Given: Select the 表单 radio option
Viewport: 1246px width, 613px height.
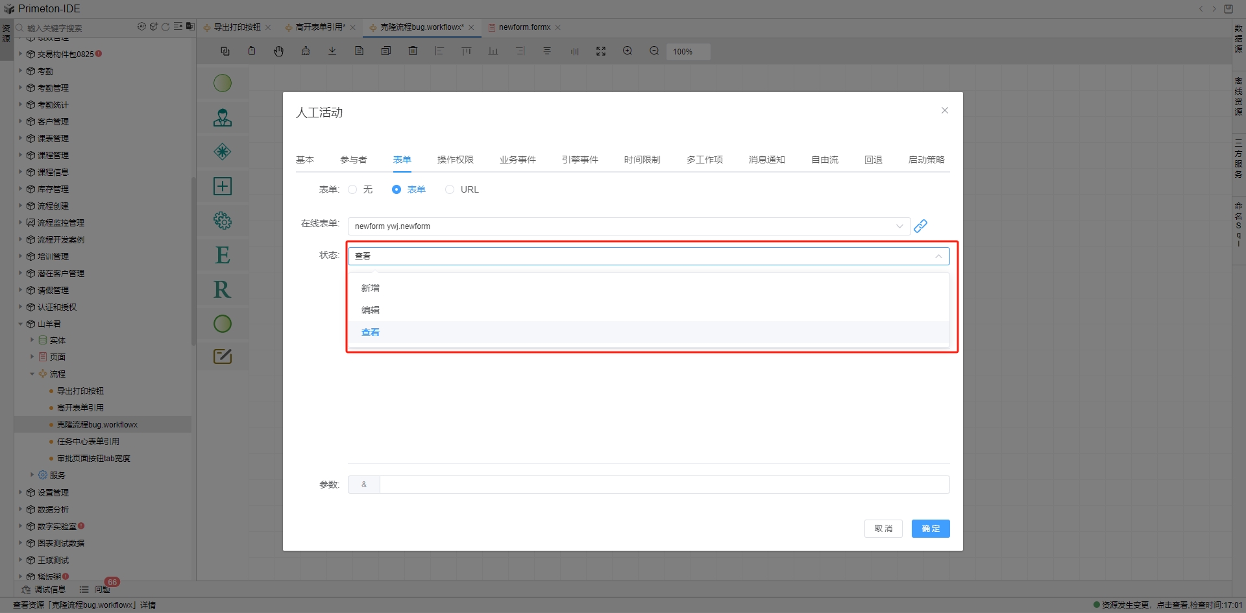Looking at the screenshot, I should (x=397, y=189).
